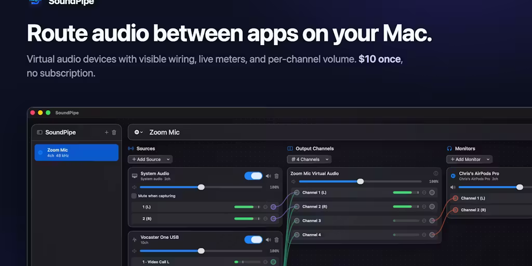Viewport: 532px width, 266px height.
Task: Click the Zoom Mic title field
Action: tap(165, 132)
